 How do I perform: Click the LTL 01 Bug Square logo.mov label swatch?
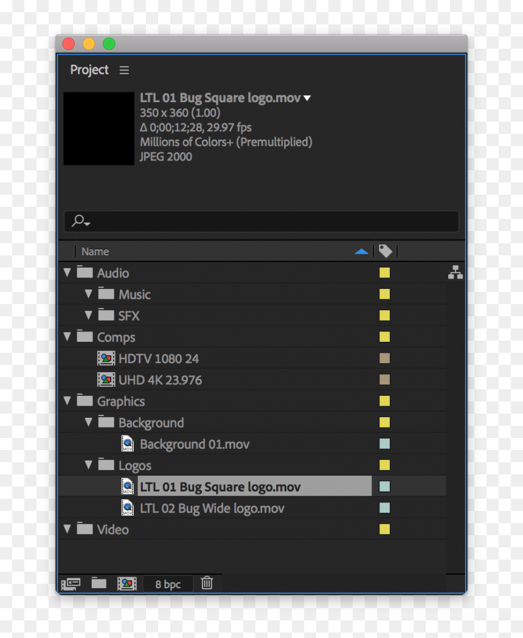click(x=384, y=486)
